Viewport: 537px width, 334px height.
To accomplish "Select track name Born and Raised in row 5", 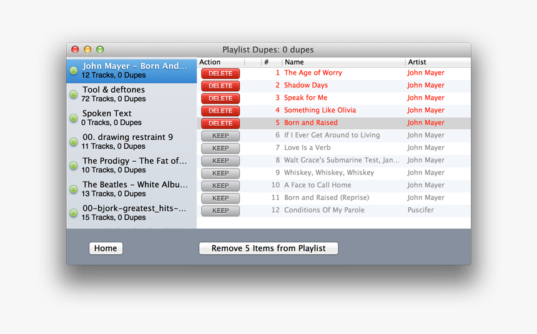I will (x=310, y=122).
